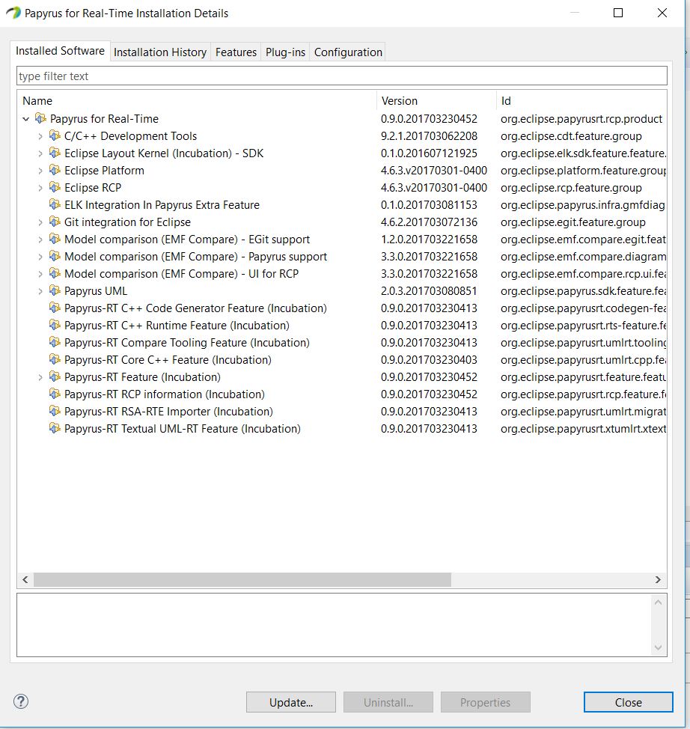Viewport: 690px width, 729px height.
Task: Click the ELK Integration In Papyrus icon
Action: pos(55,204)
